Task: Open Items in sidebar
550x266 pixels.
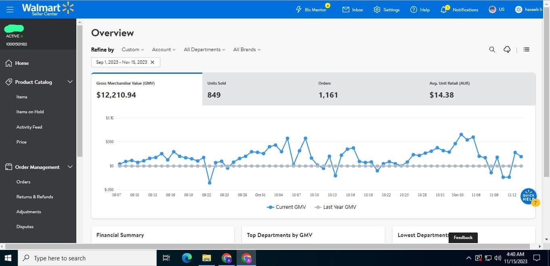Action: click(x=22, y=97)
